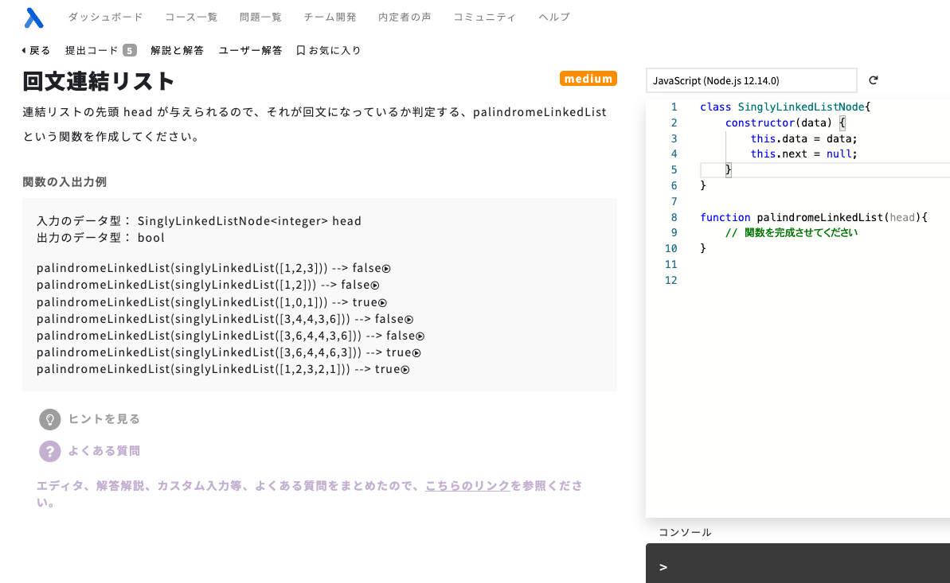
Task: Click the constructor(data) code line
Action: coord(785,123)
